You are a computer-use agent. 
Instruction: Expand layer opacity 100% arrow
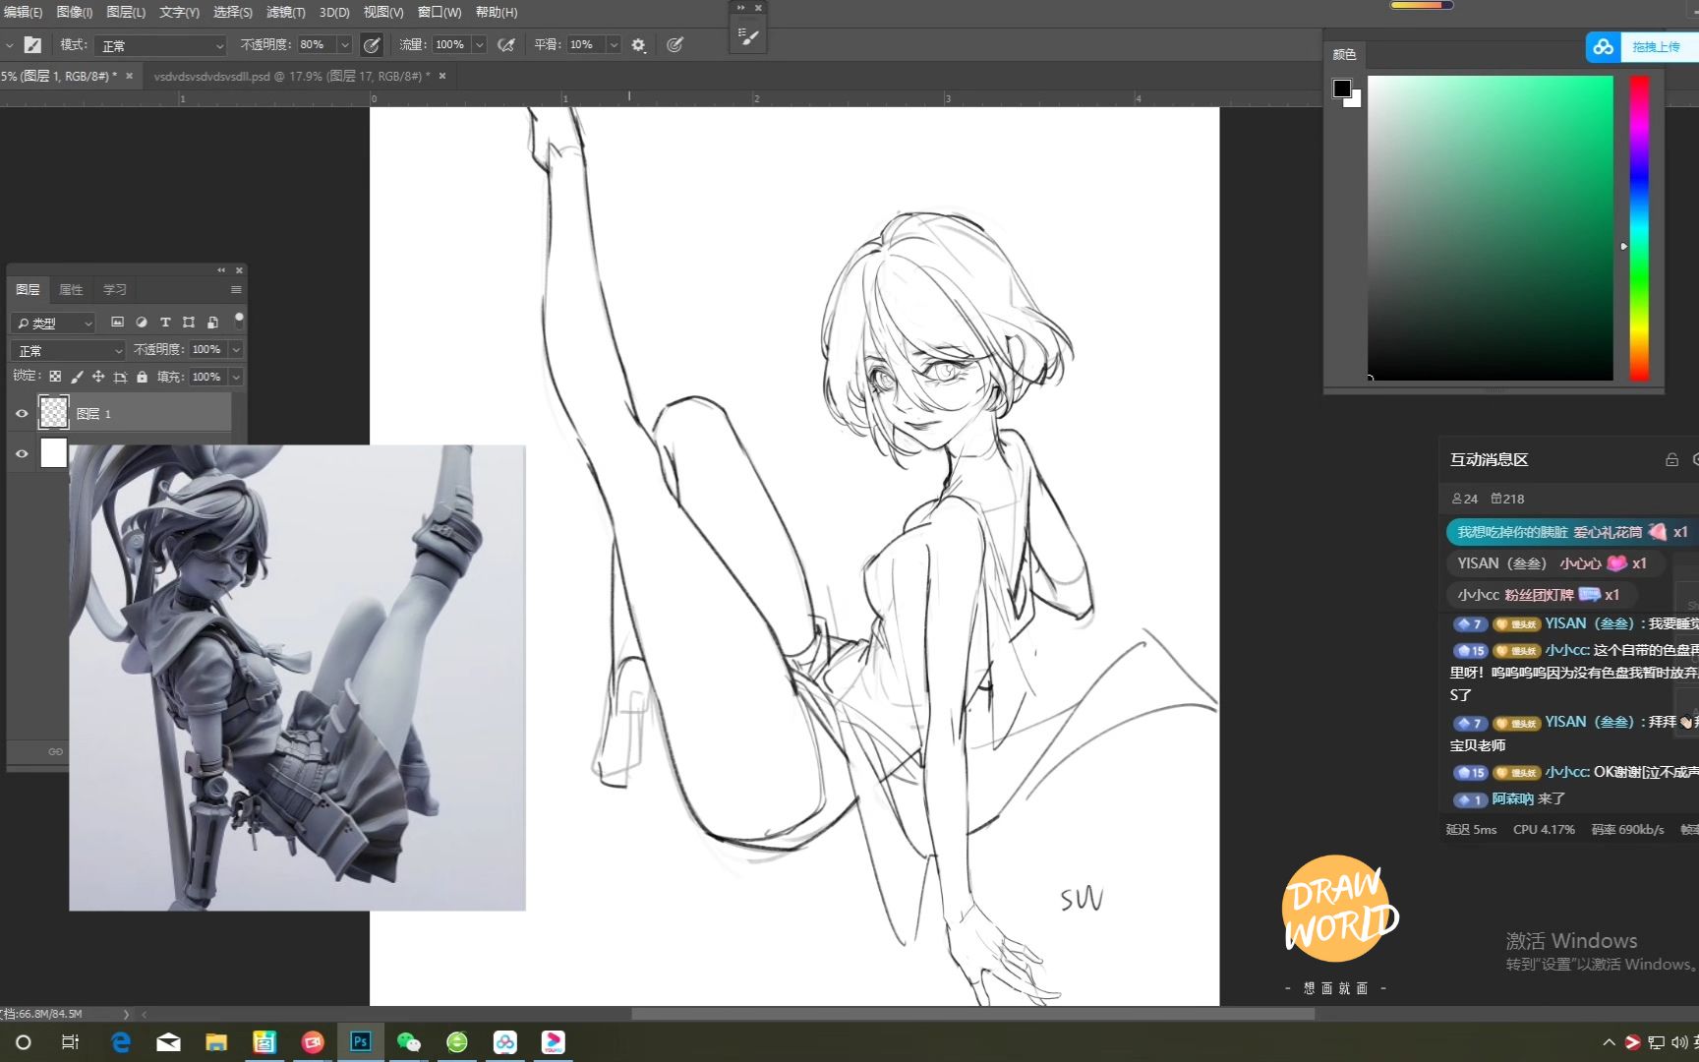coord(236,349)
